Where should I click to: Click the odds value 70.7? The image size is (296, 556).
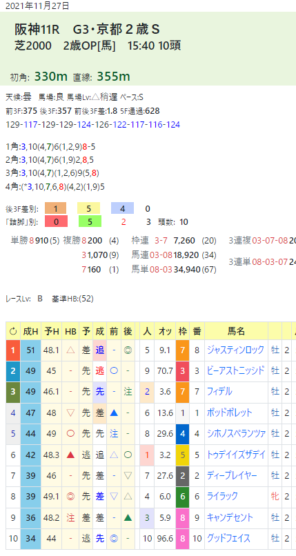165,371
